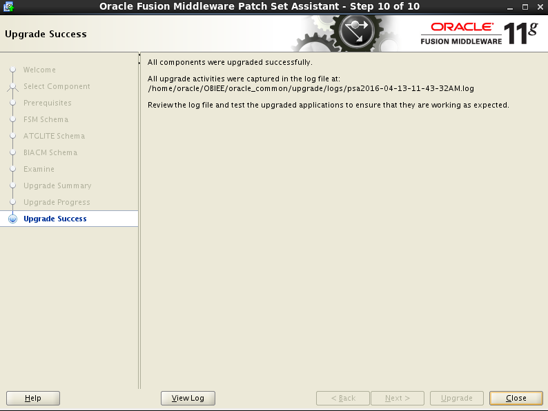Click the Close button at bottom right
The width and height of the screenshot is (548, 411).
tap(516, 398)
